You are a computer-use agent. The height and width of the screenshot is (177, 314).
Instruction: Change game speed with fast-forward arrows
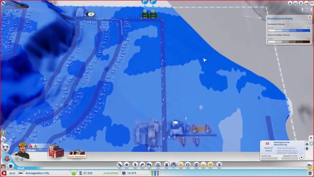[x=21, y=173]
